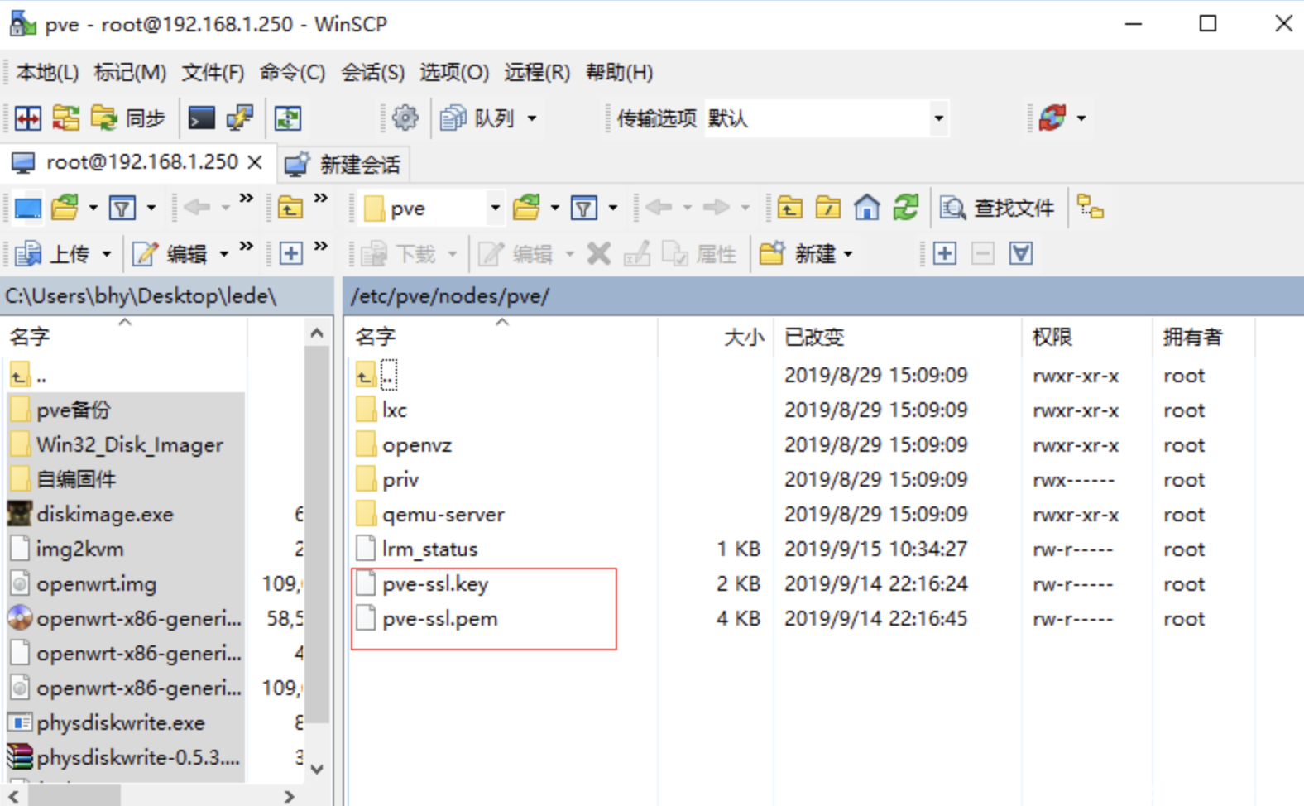Open the New Session (新建会话) tab
The image size is (1304, 806).
(x=343, y=164)
